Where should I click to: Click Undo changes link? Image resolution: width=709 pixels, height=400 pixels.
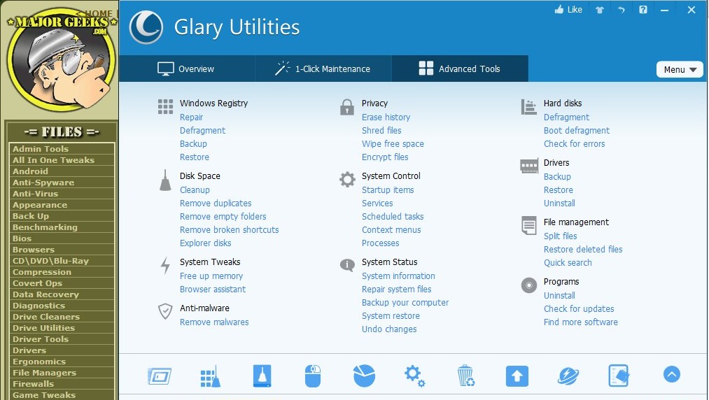[x=389, y=329]
